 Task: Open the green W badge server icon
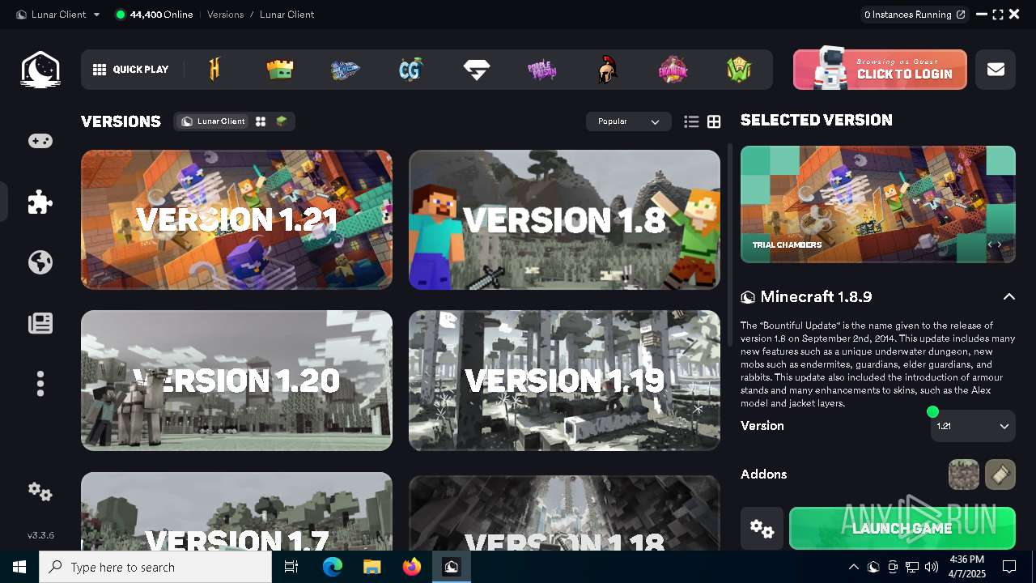click(739, 70)
